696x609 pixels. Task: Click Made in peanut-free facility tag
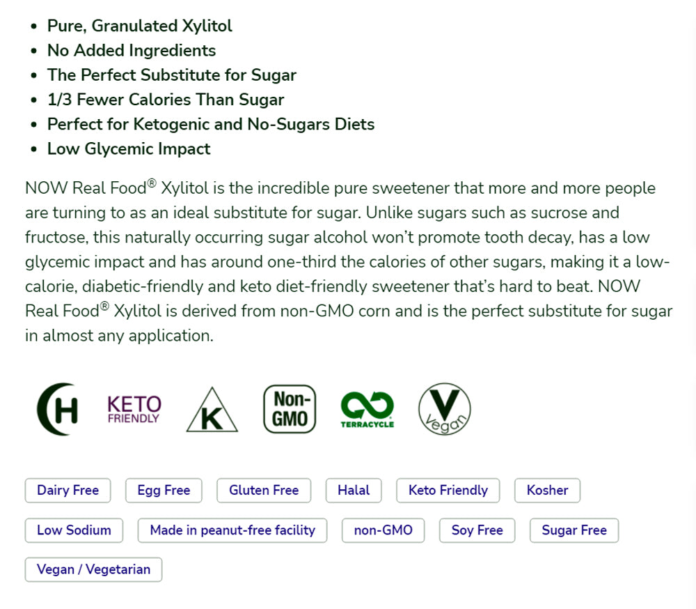pos(232,530)
